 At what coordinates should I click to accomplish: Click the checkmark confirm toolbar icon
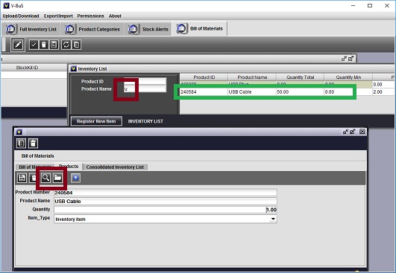click(x=34, y=45)
